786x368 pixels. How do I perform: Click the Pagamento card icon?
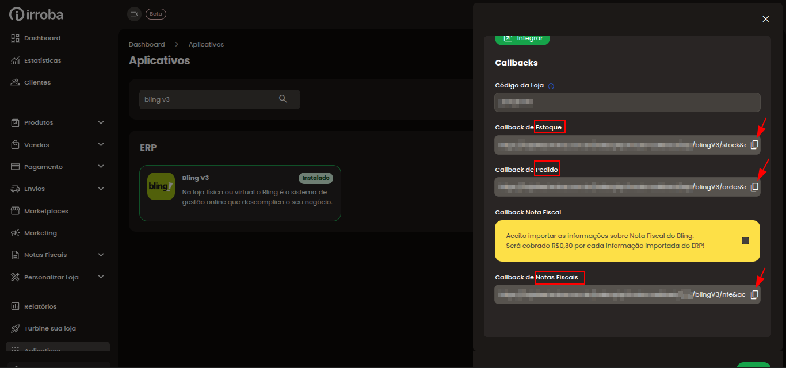coord(16,167)
